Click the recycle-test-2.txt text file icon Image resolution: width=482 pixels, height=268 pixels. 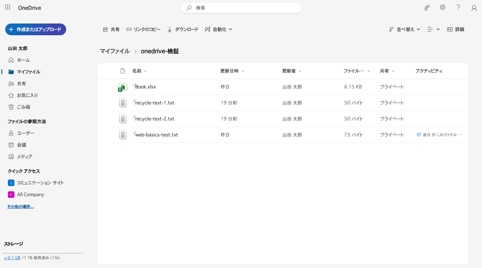tap(123, 119)
